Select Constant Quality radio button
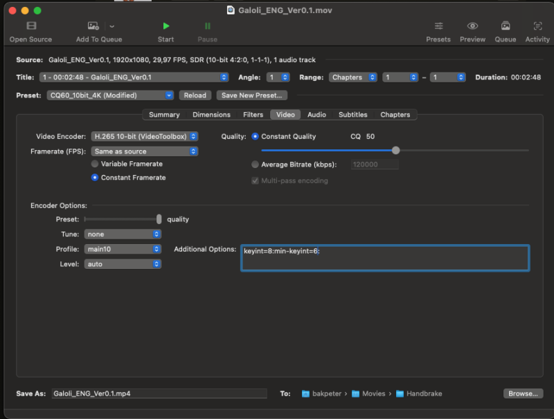This screenshot has height=419, width=554. [255, 136]
